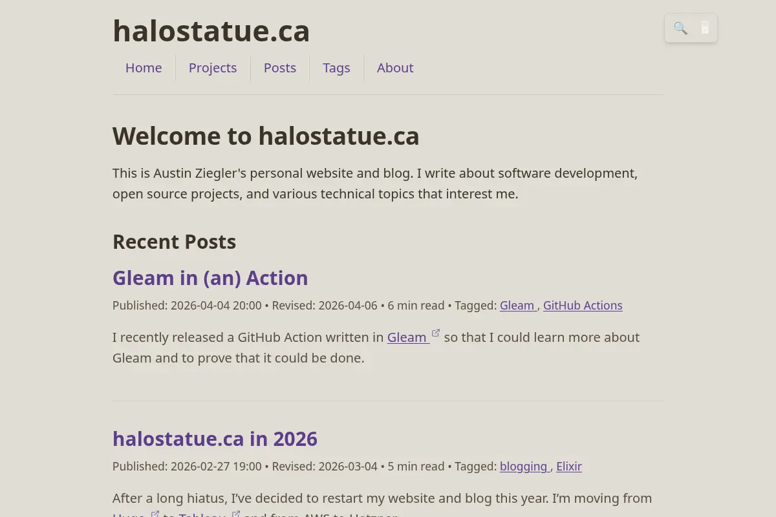
Task: Click the "6 min read" text
Action: click(416, 306)
